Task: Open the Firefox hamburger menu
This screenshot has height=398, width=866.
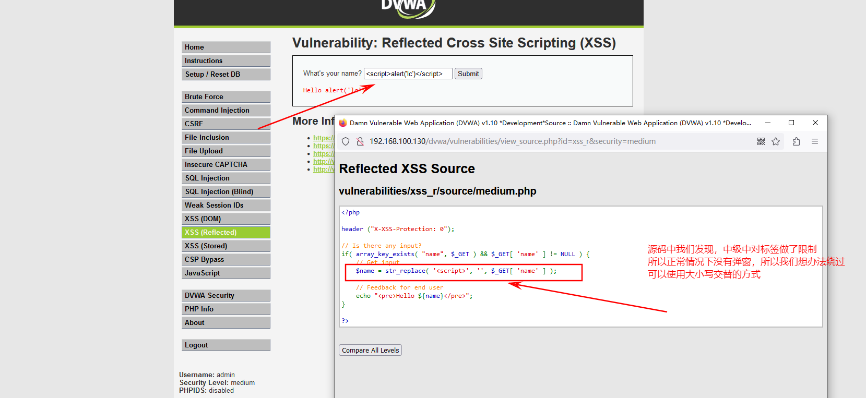Action: pos(815,141)
